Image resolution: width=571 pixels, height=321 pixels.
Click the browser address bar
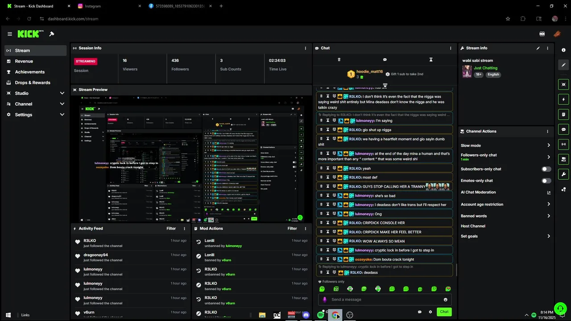(268, 19)
